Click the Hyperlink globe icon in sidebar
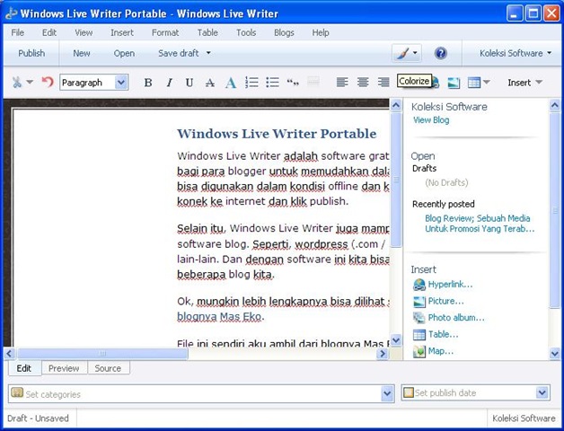The image size is (564, 431). (x=419, y=285)
